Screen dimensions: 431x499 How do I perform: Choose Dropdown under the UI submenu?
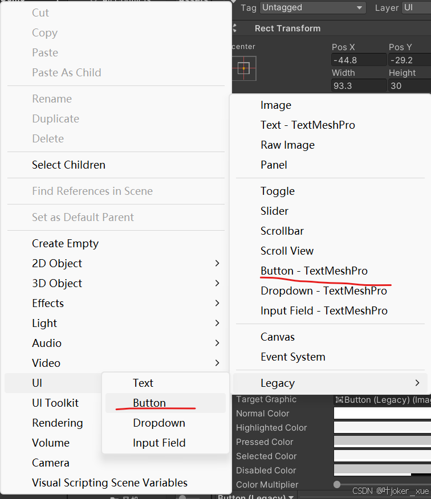pyautogui.click(x=159, y=423)
